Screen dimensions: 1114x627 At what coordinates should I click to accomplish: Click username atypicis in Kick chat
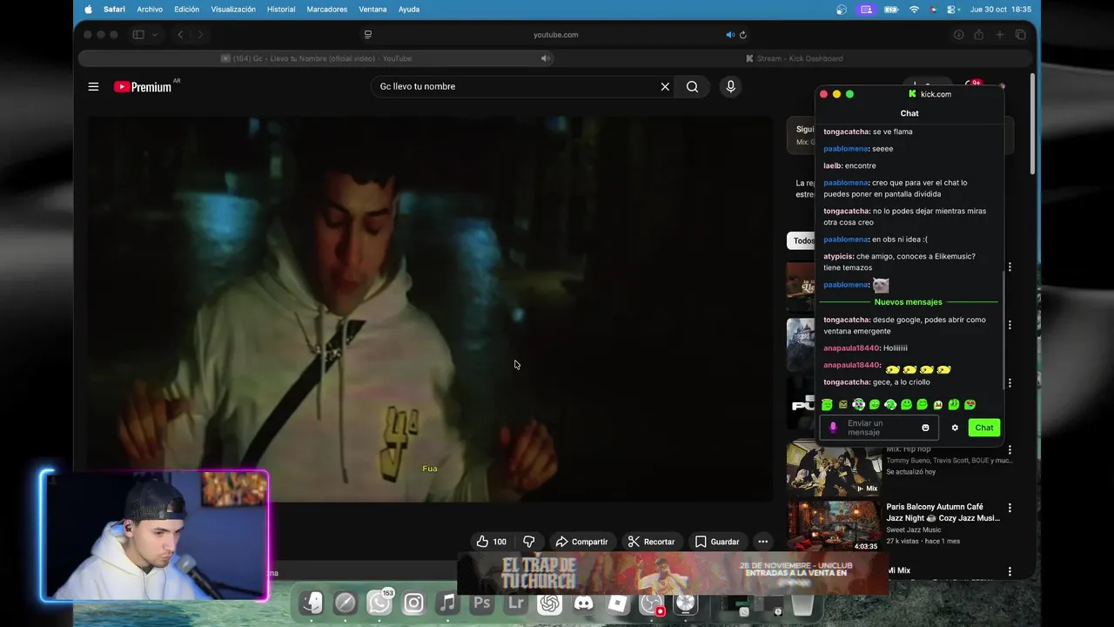[x=838, y=256]
